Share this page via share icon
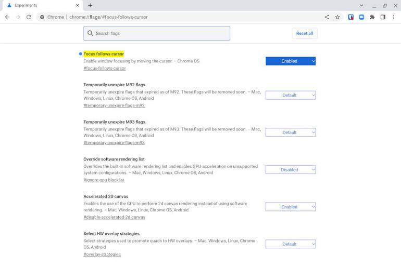Image resolution: width=401 pixels, height=267 pixels. 327,17
